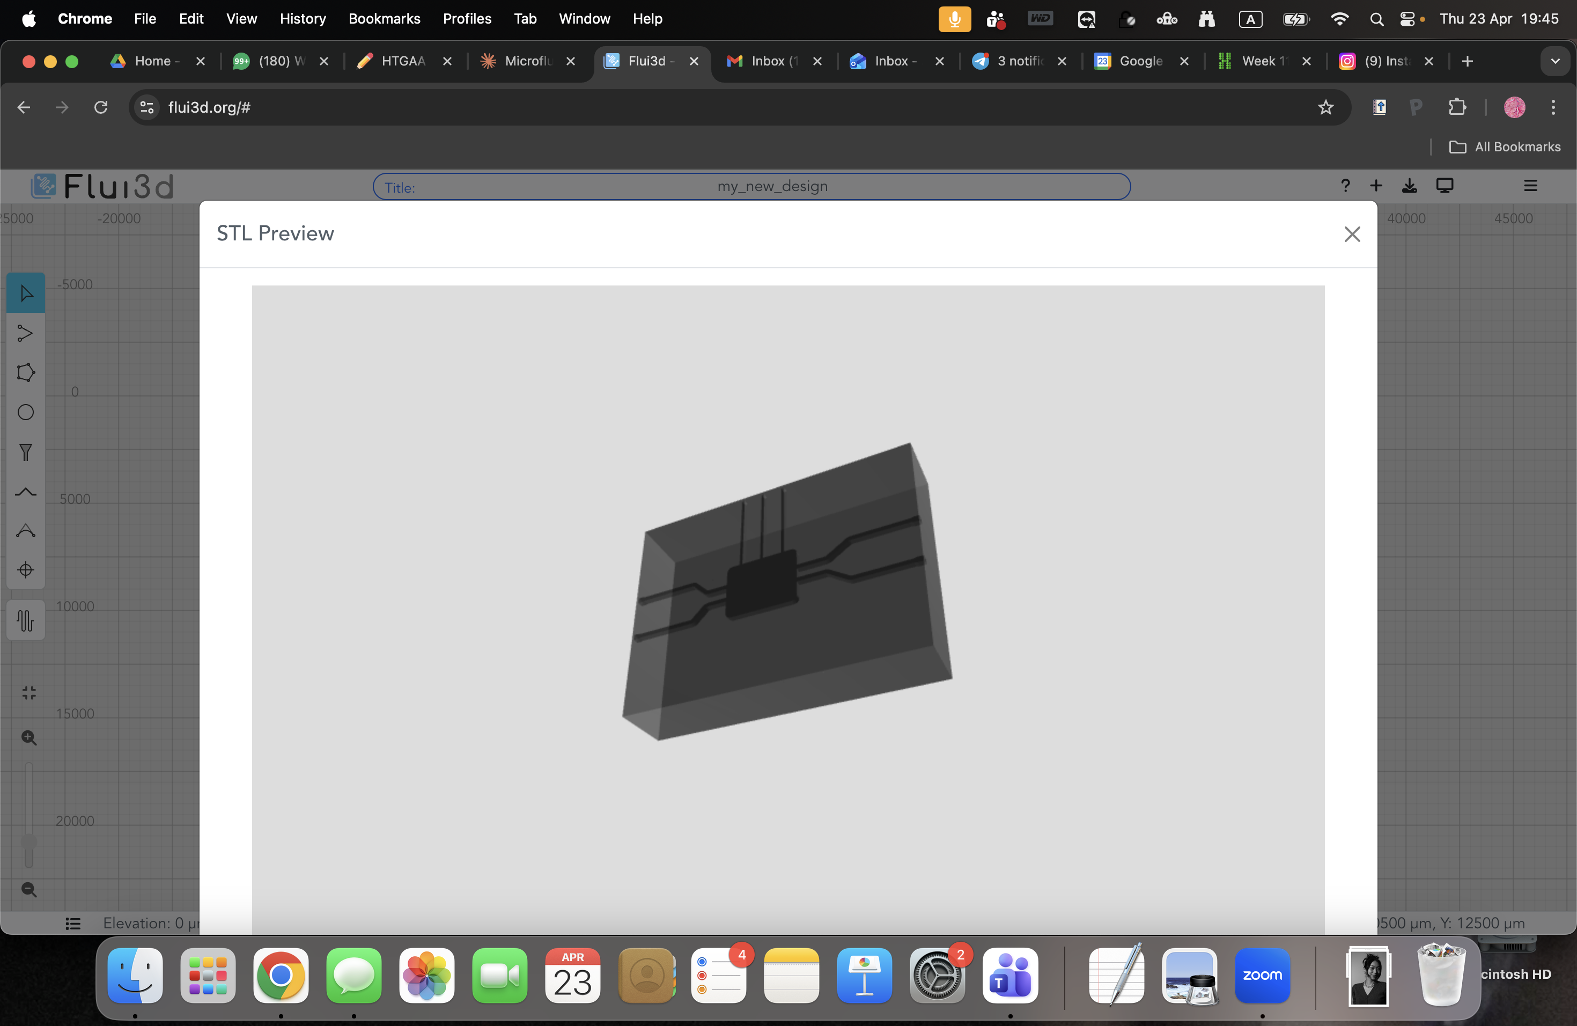Screen dimensions: 1577x1026
Task: Select the arrow pointer tool in Flui3d toolbar
Action: 26,293
